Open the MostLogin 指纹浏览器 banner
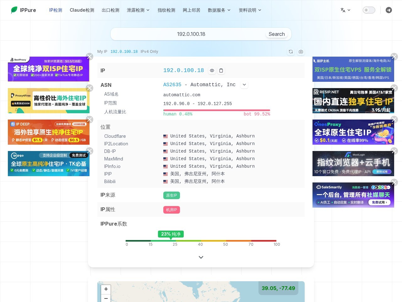The image size is (402, 302). click(353, 164)
